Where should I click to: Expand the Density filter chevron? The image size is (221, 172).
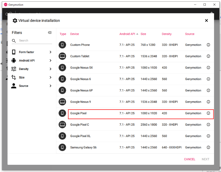[51, 69]
